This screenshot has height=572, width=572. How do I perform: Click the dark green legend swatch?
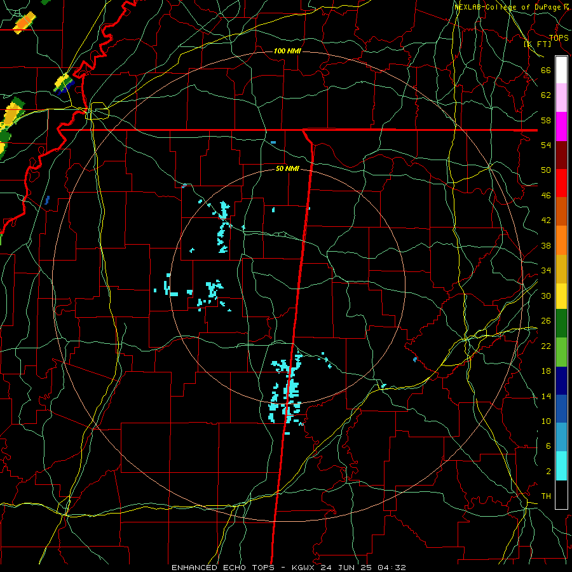click(x=561, y=323)
